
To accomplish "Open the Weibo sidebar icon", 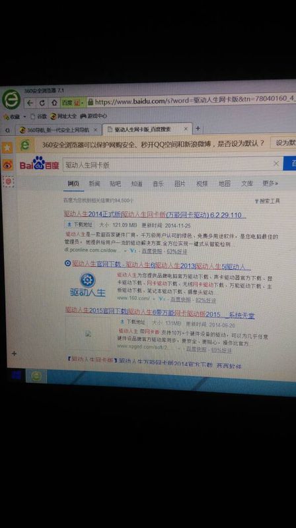I will pyautogui.click(x=8, y=164).
